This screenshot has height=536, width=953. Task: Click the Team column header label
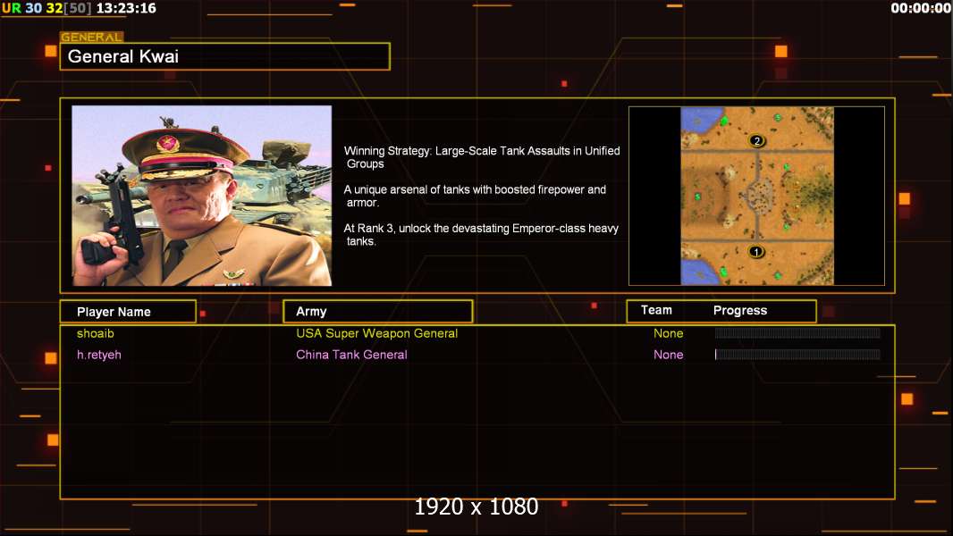coord(656,310)
